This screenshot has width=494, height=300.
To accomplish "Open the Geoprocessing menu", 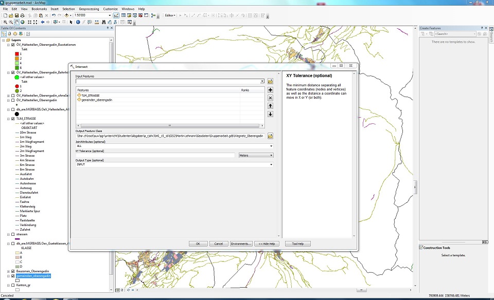I will pos(90,9).
